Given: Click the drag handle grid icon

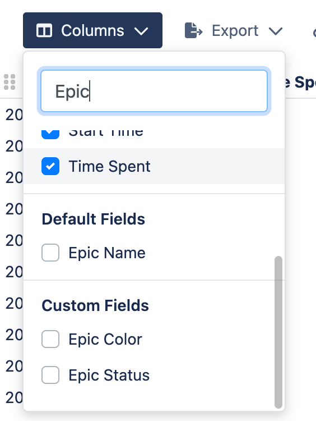Looking at the screenshot, I should [x=10, y=82].
